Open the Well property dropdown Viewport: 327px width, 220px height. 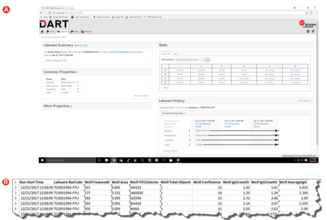[x=190, y=60]
